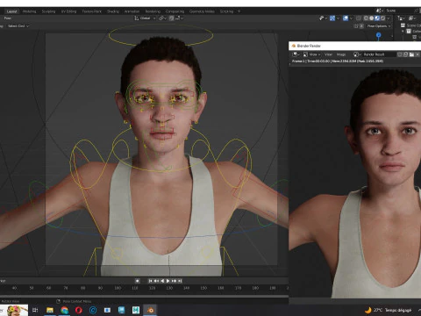Toggle snapping magnet icon
The image size is (421, 316).
[172, 18]
